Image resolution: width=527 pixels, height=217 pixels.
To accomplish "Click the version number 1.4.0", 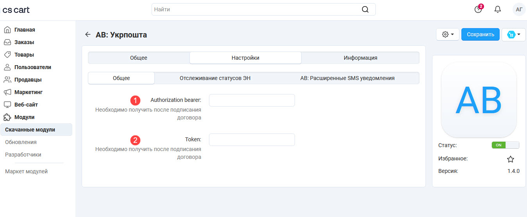I will 513,171.
